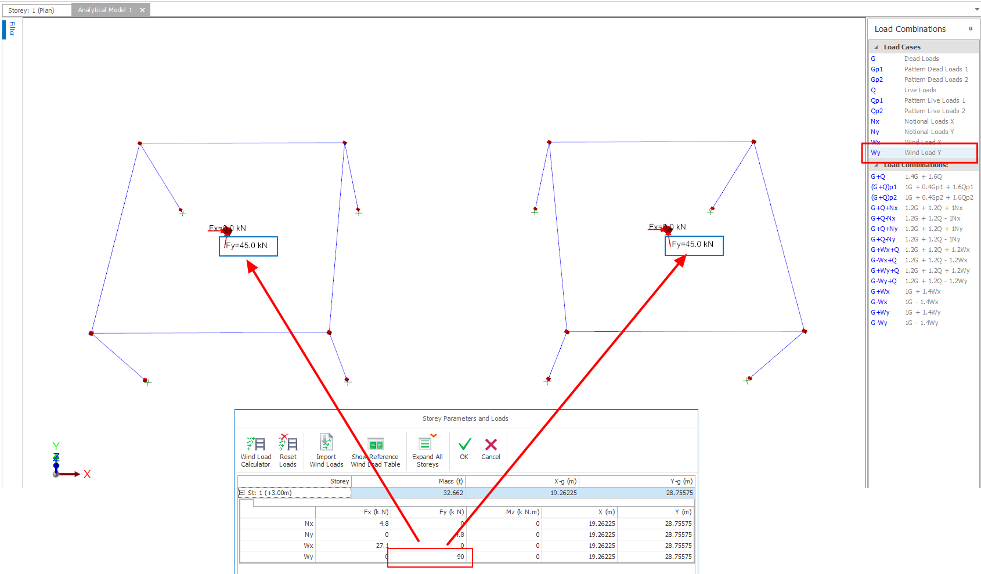The height and width of the screenshot is (574, 981).
Task: Select the G+Q load combination
Action: click(x=878, y=176)
